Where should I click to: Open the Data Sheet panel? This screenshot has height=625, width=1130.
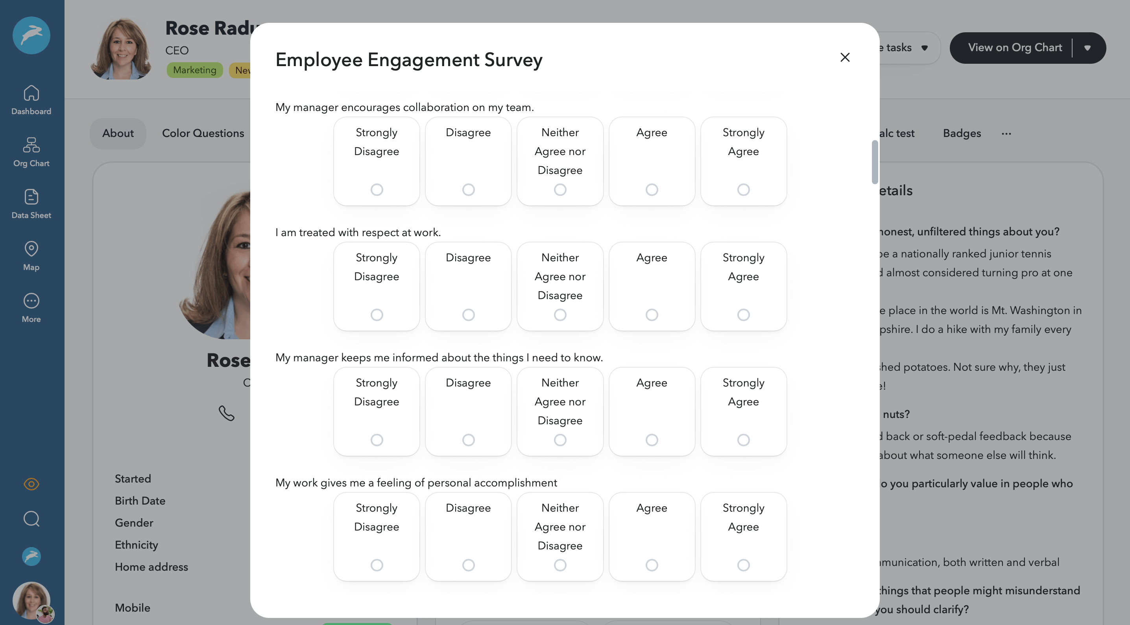point(31,203)
